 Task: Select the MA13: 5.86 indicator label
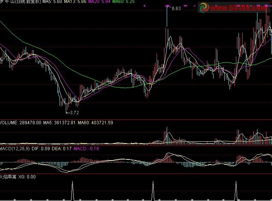coord(75,1)
